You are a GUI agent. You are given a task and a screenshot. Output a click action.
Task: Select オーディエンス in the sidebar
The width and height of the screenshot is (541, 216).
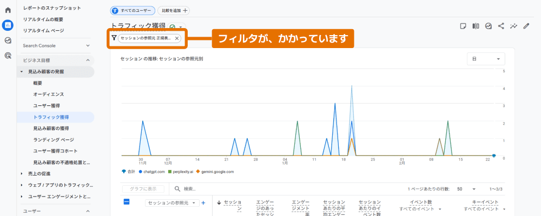pyautogui.click(x=48, y=94)
